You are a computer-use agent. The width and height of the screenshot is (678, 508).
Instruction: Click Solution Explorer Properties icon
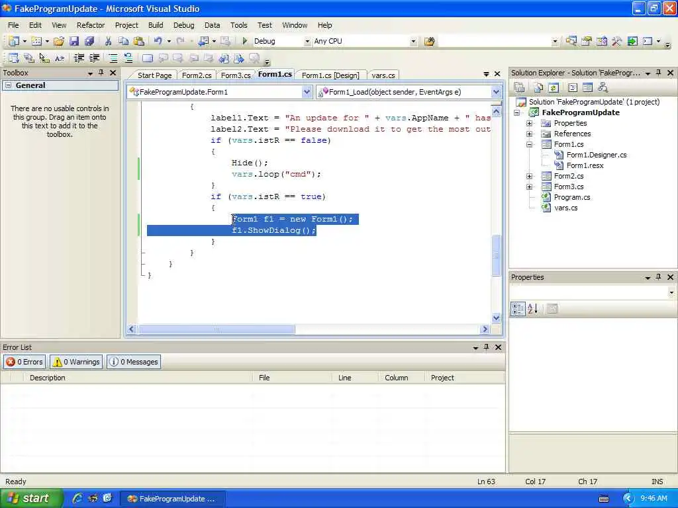(519, 88)
